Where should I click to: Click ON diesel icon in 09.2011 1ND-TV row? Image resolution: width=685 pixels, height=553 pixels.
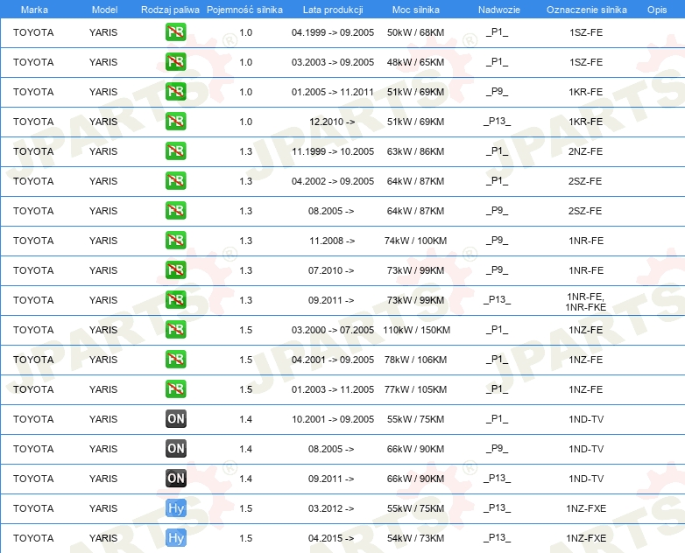(175, 478)
